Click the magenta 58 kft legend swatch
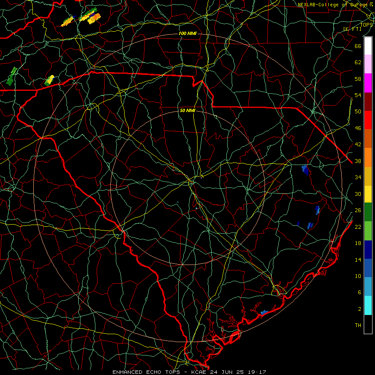 pos(368,83)
